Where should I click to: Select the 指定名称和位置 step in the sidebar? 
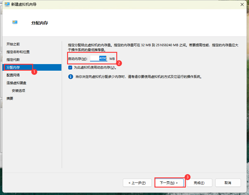[x=18, y=52]
